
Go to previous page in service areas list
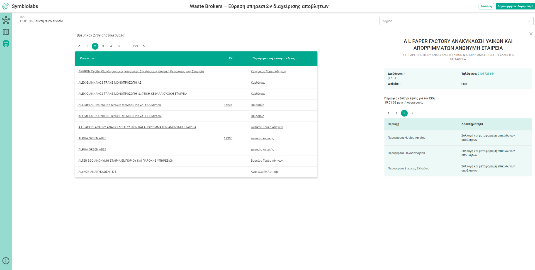tap(388, 113)
